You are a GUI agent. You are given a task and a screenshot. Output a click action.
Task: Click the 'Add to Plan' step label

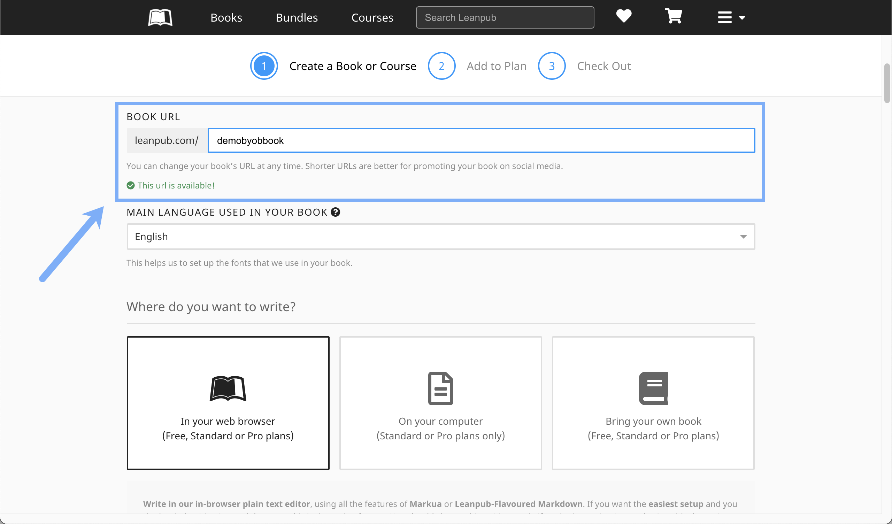(496, 66)
